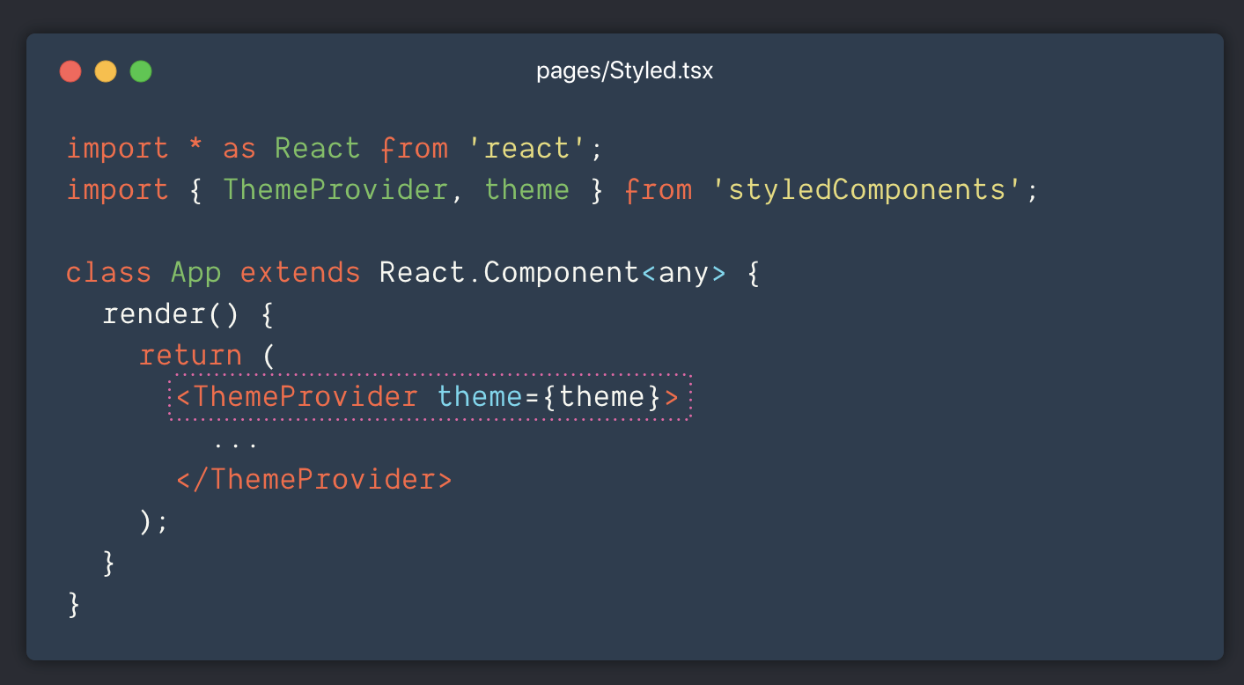The width and height of the screenshot is (1244, 685).
Task: Click the App class name
Action: coord(195,272)
